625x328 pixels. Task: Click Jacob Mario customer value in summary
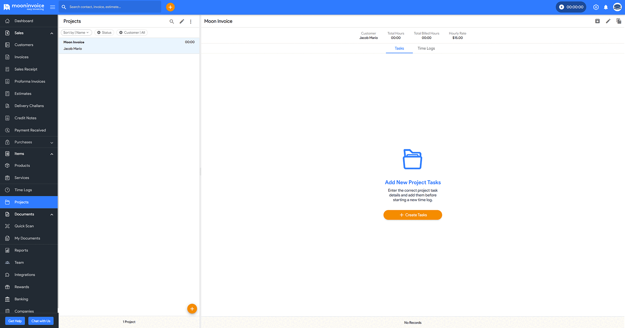(x=369, y=38)
